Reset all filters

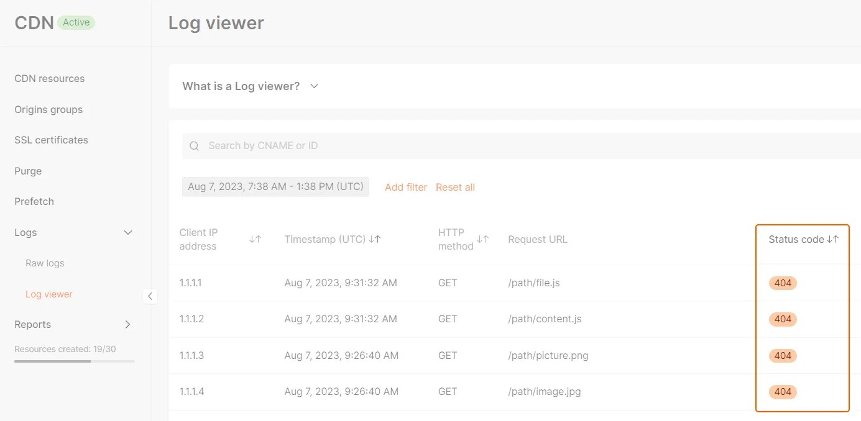coord(454,187)
